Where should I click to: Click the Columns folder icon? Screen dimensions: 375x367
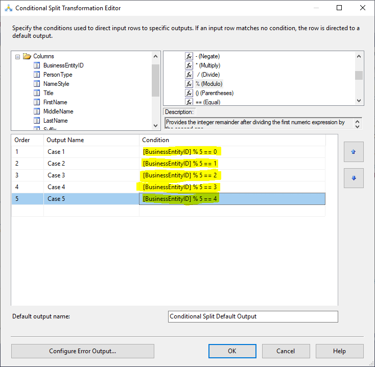(27, 56)
